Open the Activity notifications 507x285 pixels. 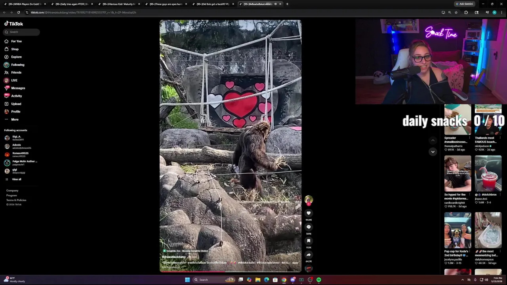pos(13,96)
